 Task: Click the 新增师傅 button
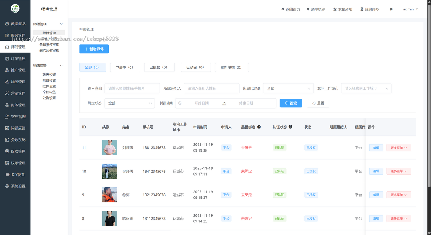[94, 49]
